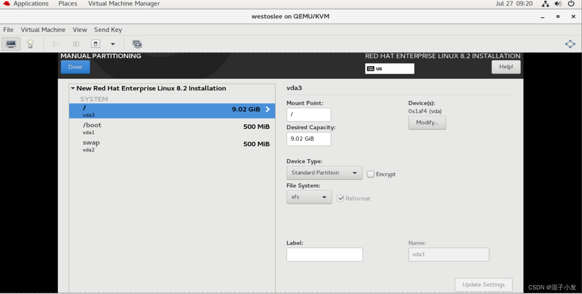
Task: Click 500 MiB size of swap
Action: click(256, 144)
